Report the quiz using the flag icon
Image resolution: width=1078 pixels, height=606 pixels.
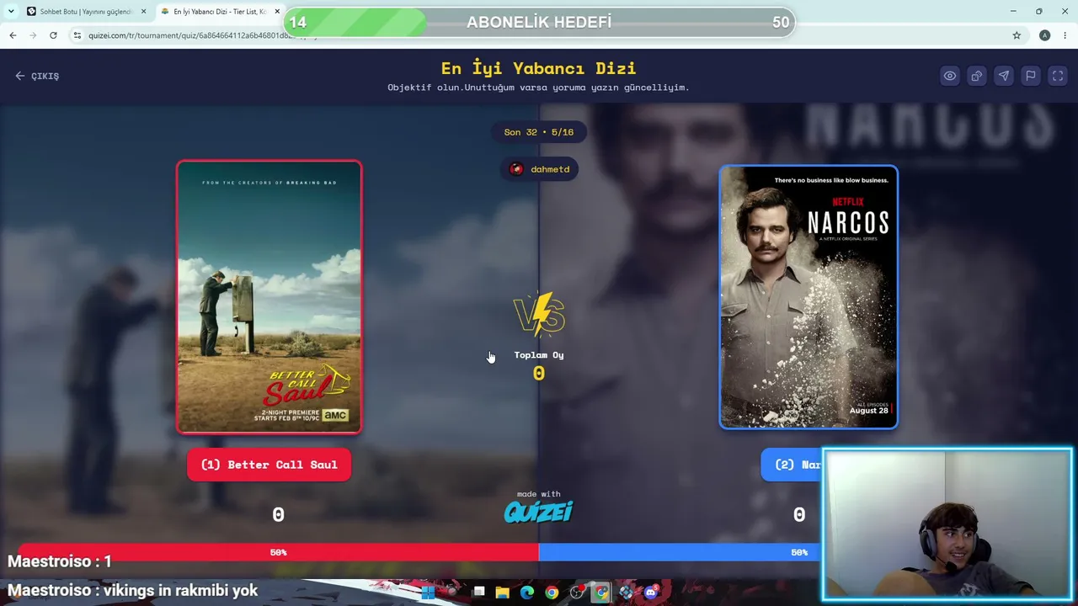pyautogui.click(x=1031, y=76)
